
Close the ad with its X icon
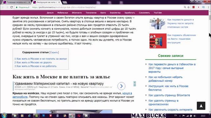pyautogui.click(x=135, y=82)
